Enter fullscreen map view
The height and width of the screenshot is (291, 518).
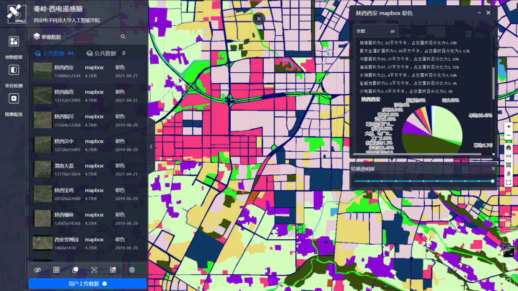(508, 182)
